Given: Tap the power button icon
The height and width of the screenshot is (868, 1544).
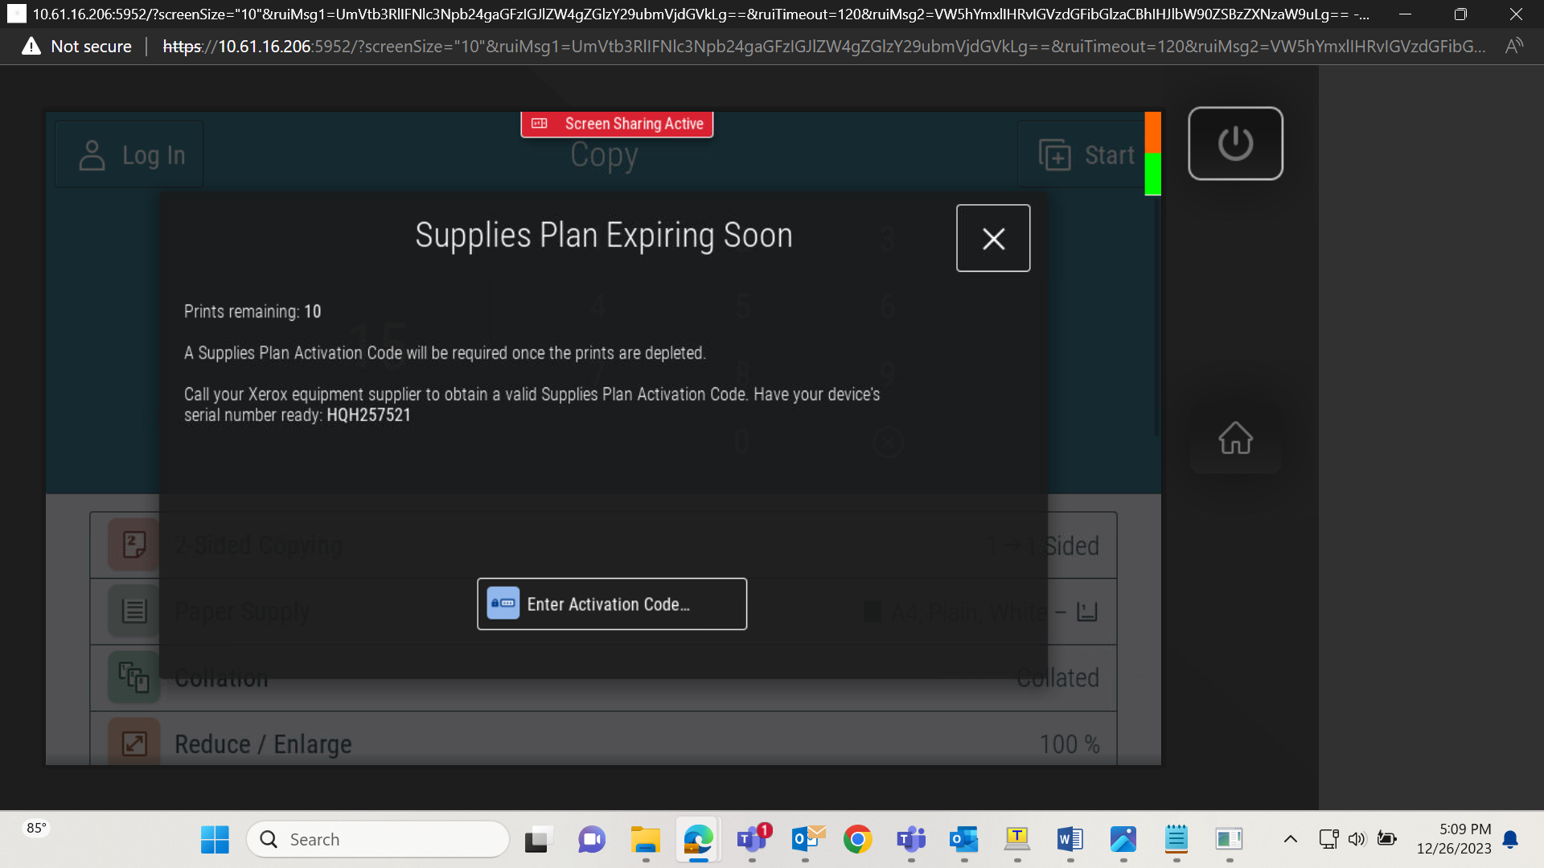Looking at the screenshot, I should pyautogui.click(x=1235, y=144).
